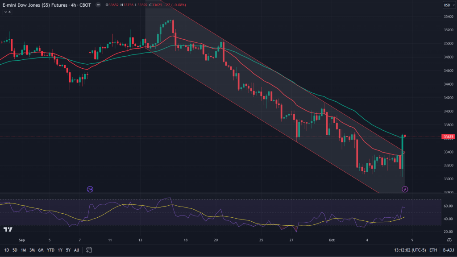Toggle B-ADJ back-adjustment setting
The height and width of the screenshot is (257, 457).
448,250
